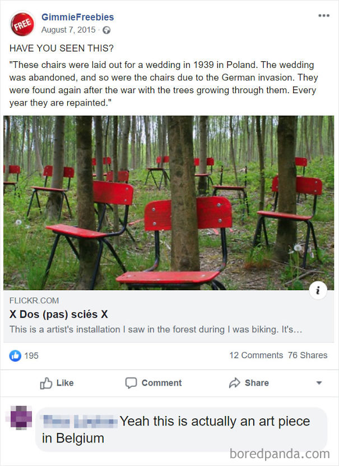Screen dimensions: 339x466
Task: Open the X Dos (pas) sciés X link title
Action: pos(59,314)
